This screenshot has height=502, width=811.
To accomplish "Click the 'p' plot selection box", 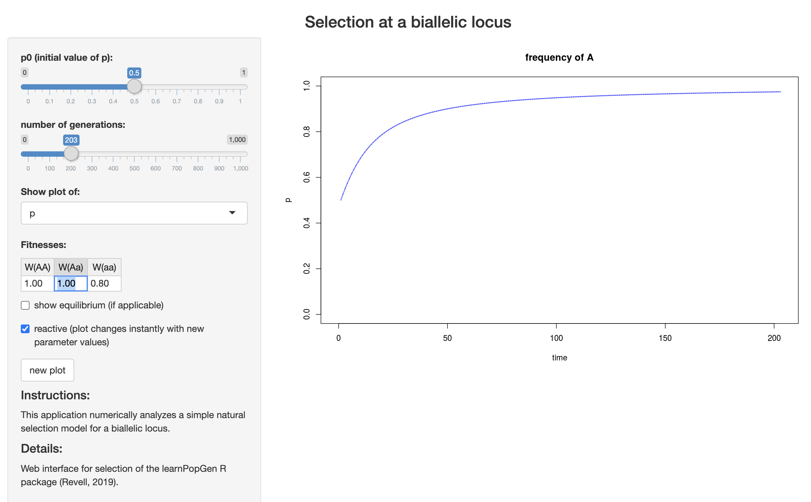I will coord(128,213).
